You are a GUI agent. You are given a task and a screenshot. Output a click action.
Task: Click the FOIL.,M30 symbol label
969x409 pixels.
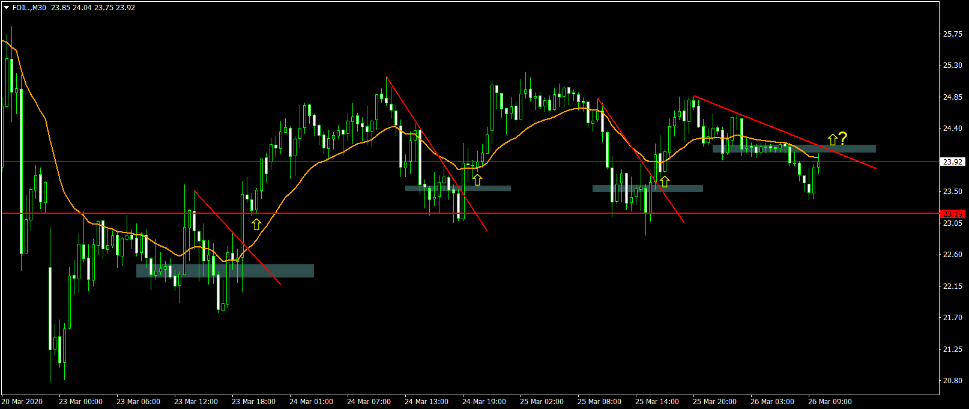[29, 8]
